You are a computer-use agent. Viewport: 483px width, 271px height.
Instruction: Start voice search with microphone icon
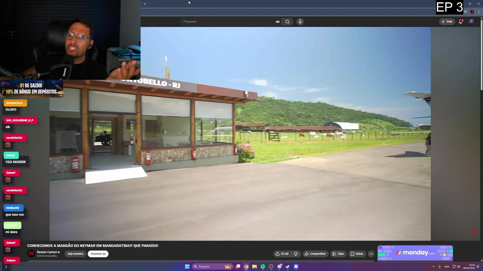pyautogui.click(x=300, y=21)
